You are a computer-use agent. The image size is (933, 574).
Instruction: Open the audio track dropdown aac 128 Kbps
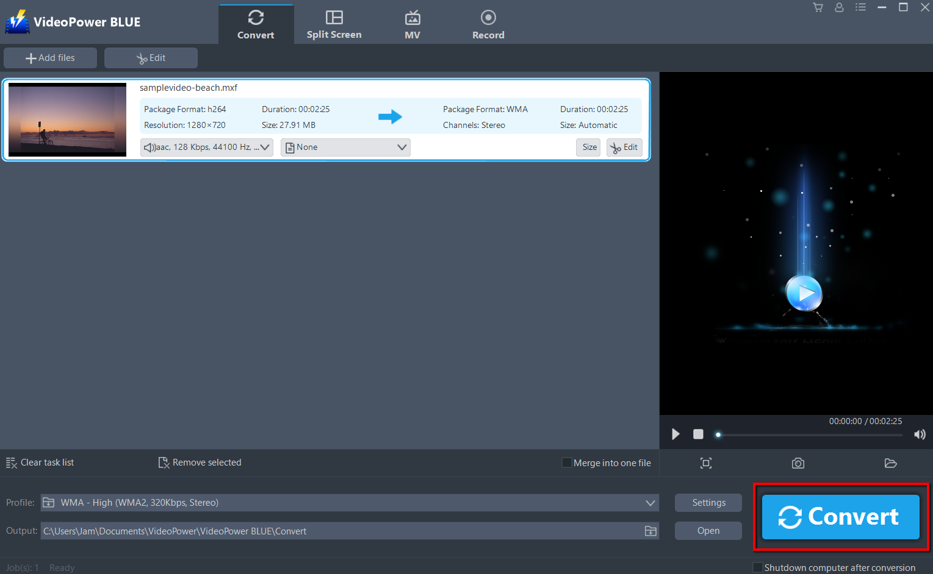207,147
